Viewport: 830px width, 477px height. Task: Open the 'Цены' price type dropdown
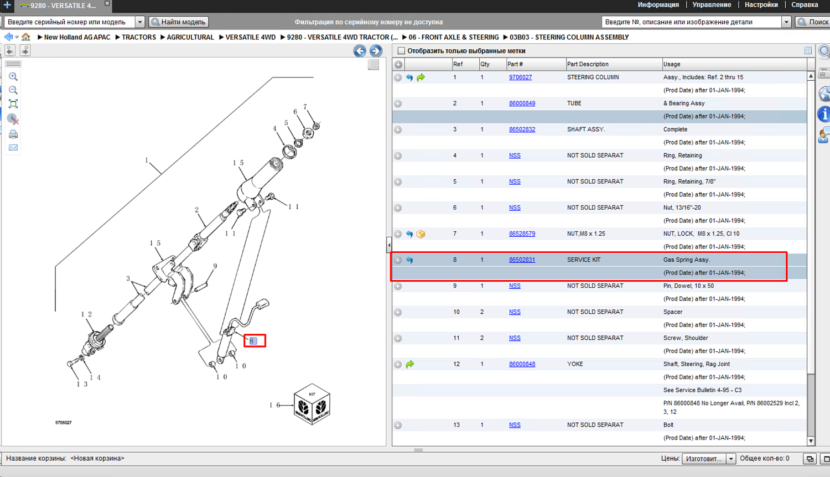click(x=730, y=459)
